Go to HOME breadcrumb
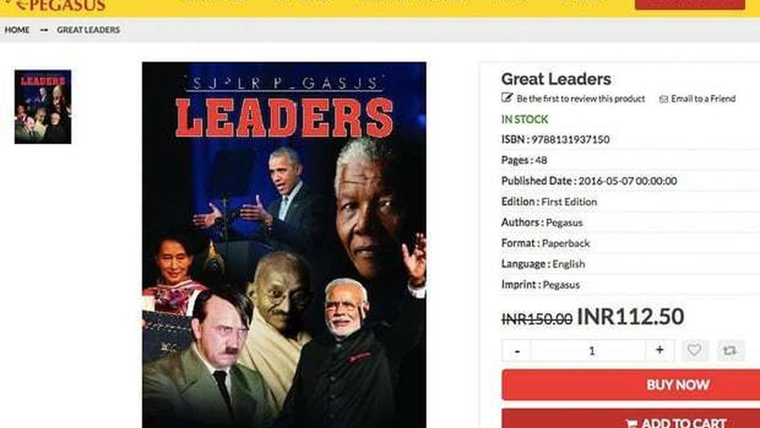The height and width of the screenshot is (428, 760). click(x=17, y=30)
